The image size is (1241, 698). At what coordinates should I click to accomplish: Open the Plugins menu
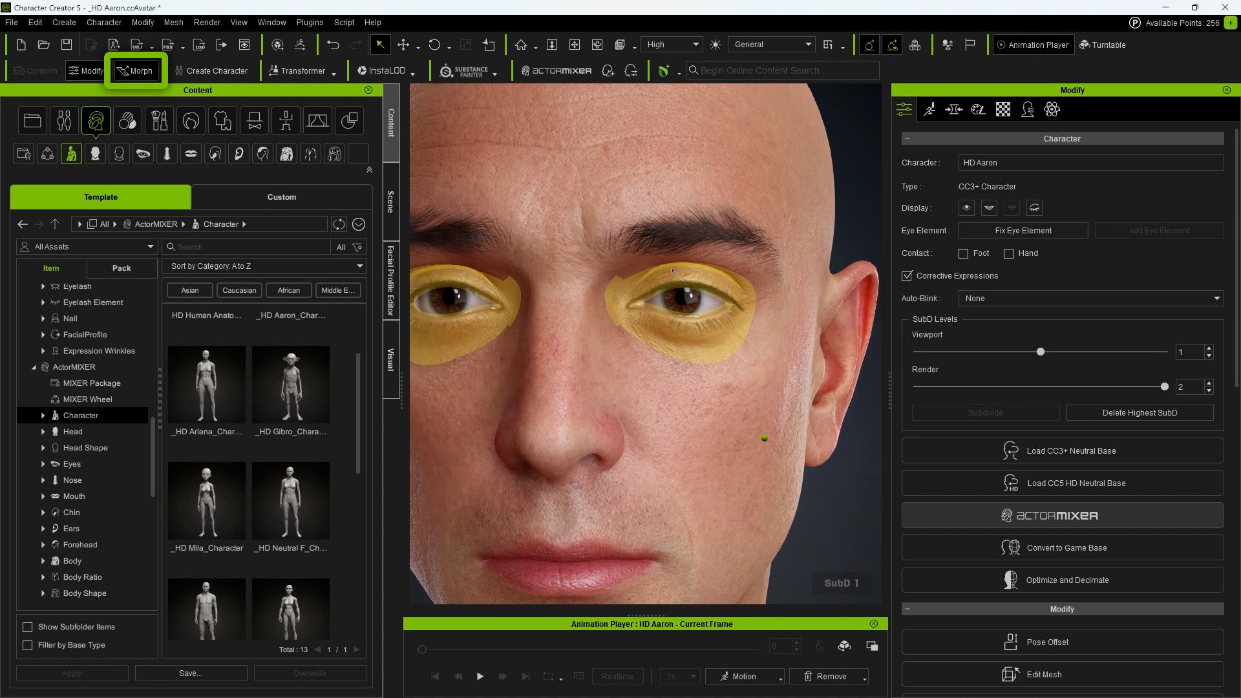[x=310, y=22]
